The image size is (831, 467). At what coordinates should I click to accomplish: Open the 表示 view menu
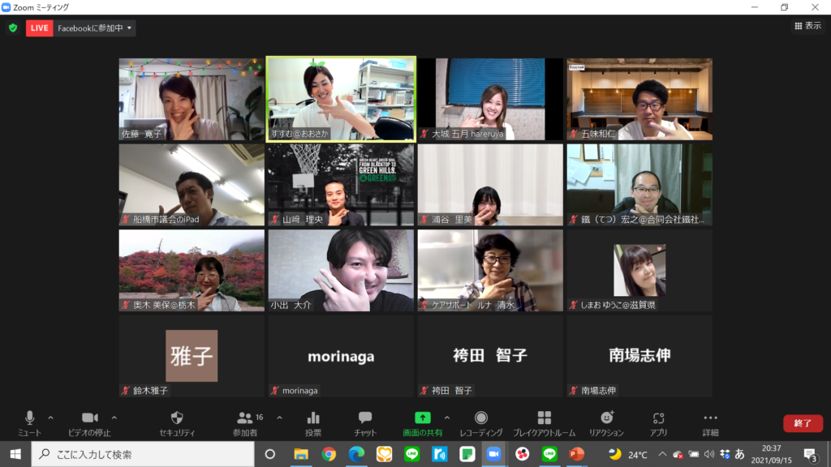coord(807,26)
